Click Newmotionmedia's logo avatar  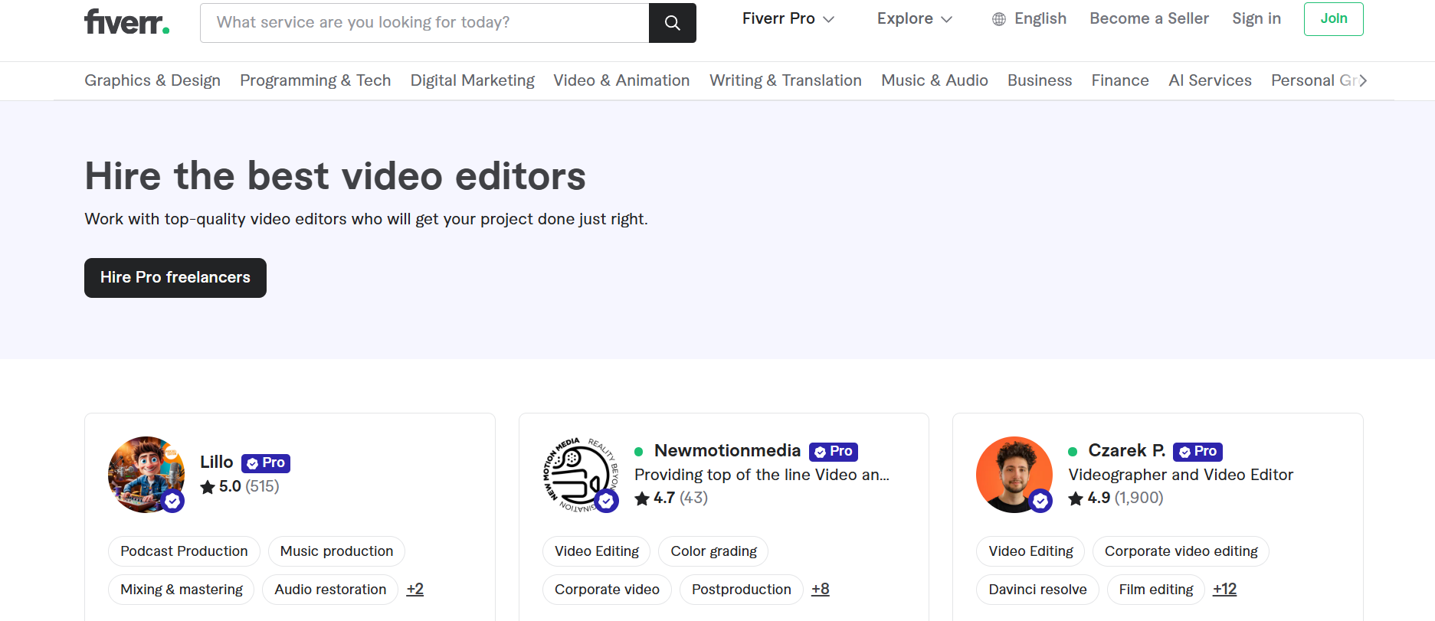pyautogui.click(x=580, y=475)
